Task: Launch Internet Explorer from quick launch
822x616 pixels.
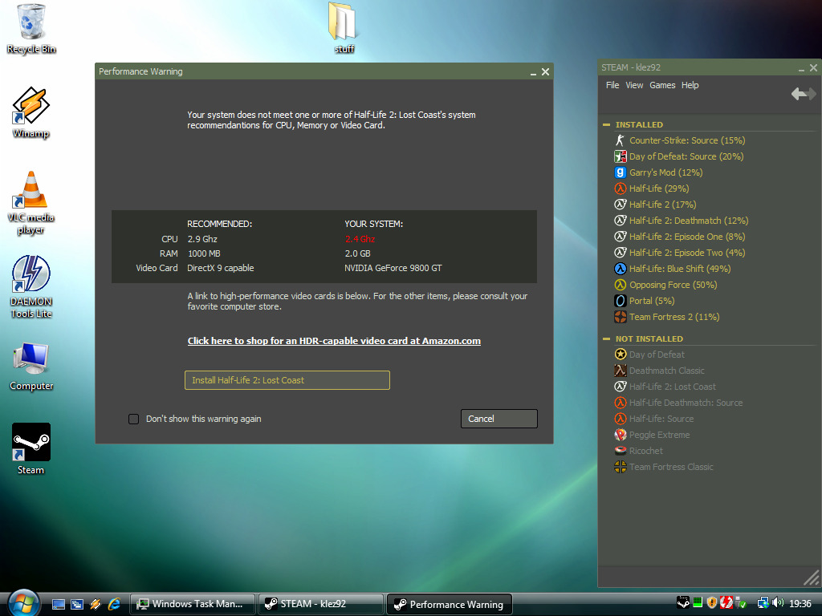Action: pyautogui.click(x=114, y=604)
